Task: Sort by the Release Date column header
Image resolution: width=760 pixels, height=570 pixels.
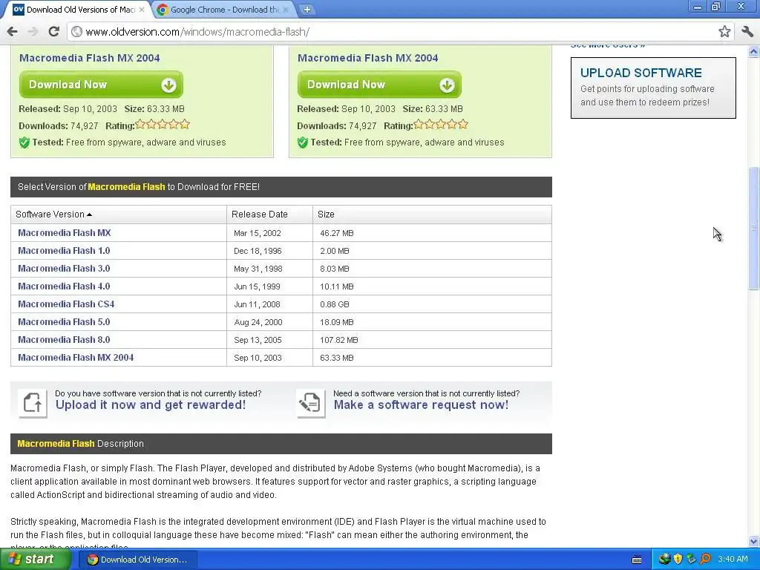Action: pos(269,214)
